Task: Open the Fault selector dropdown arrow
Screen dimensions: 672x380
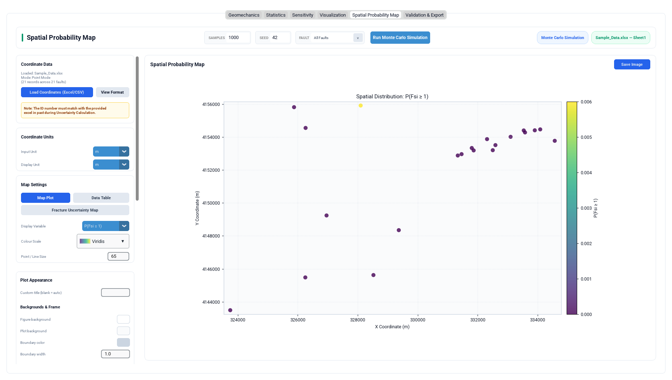Action: 358,38
